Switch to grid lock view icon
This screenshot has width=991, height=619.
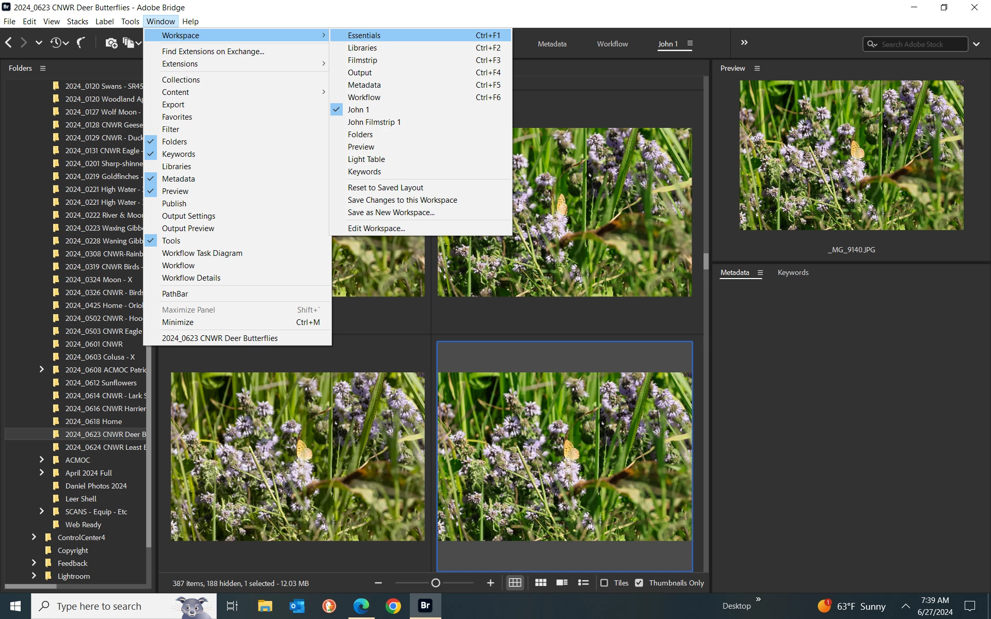[515, 583]
